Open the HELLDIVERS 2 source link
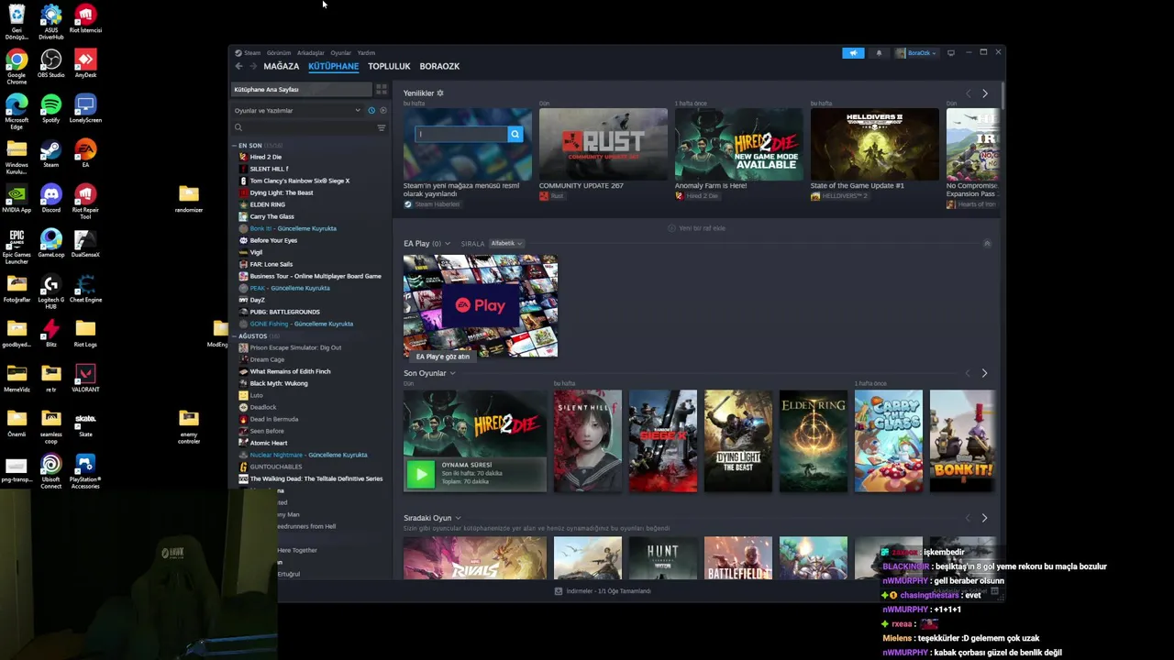 click(x=839, y=196)
